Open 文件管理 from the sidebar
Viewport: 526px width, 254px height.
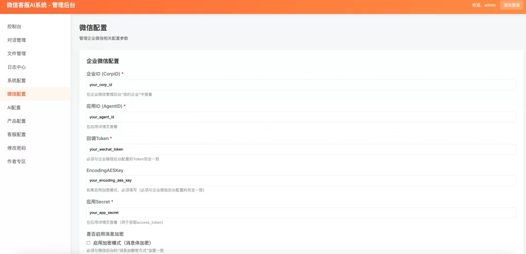point(16,53)
